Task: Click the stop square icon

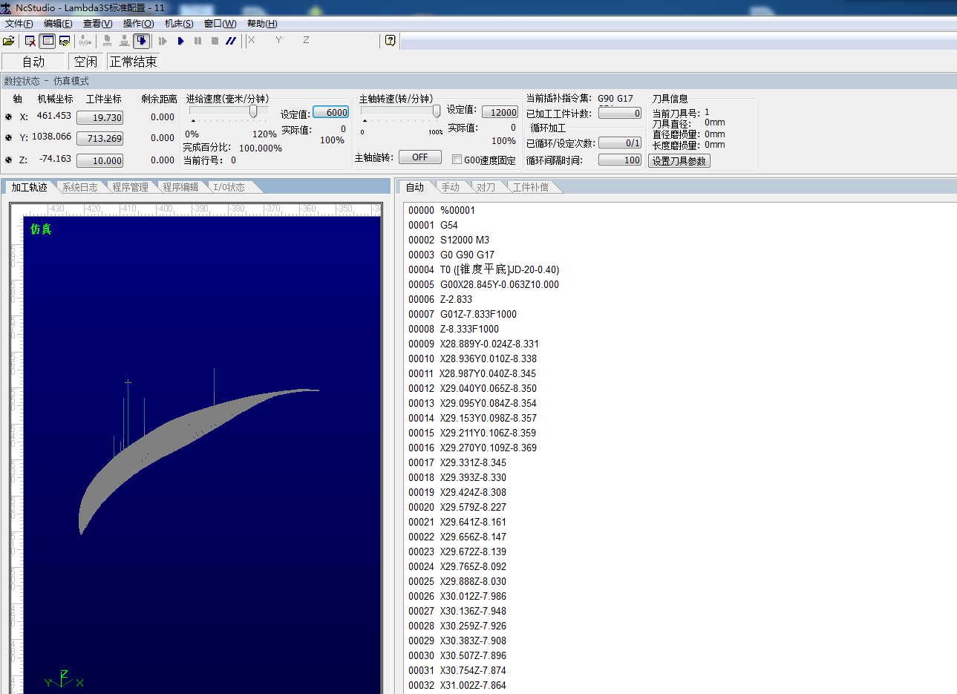Action: (215, 41)
